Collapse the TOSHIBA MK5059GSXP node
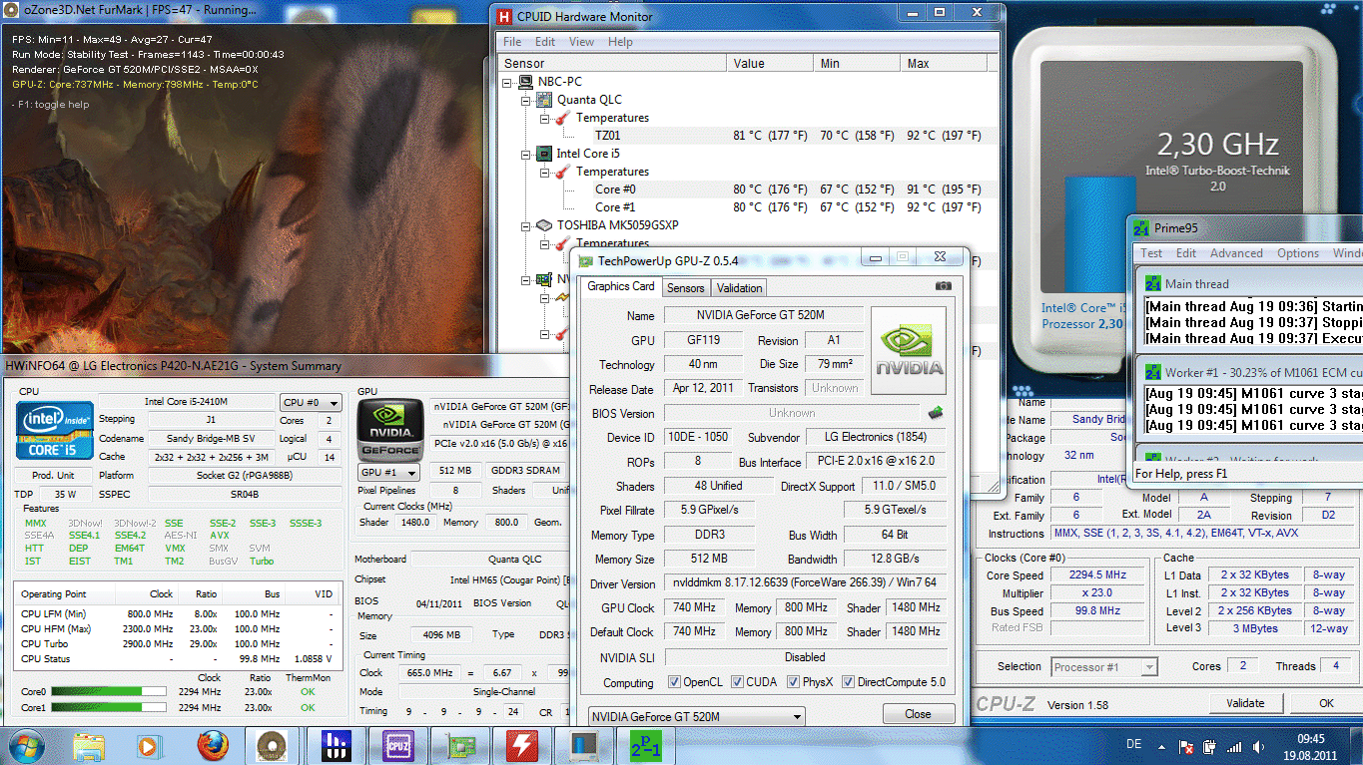The height and width of the screenshot is (765, 1363). tap(526, 225)
